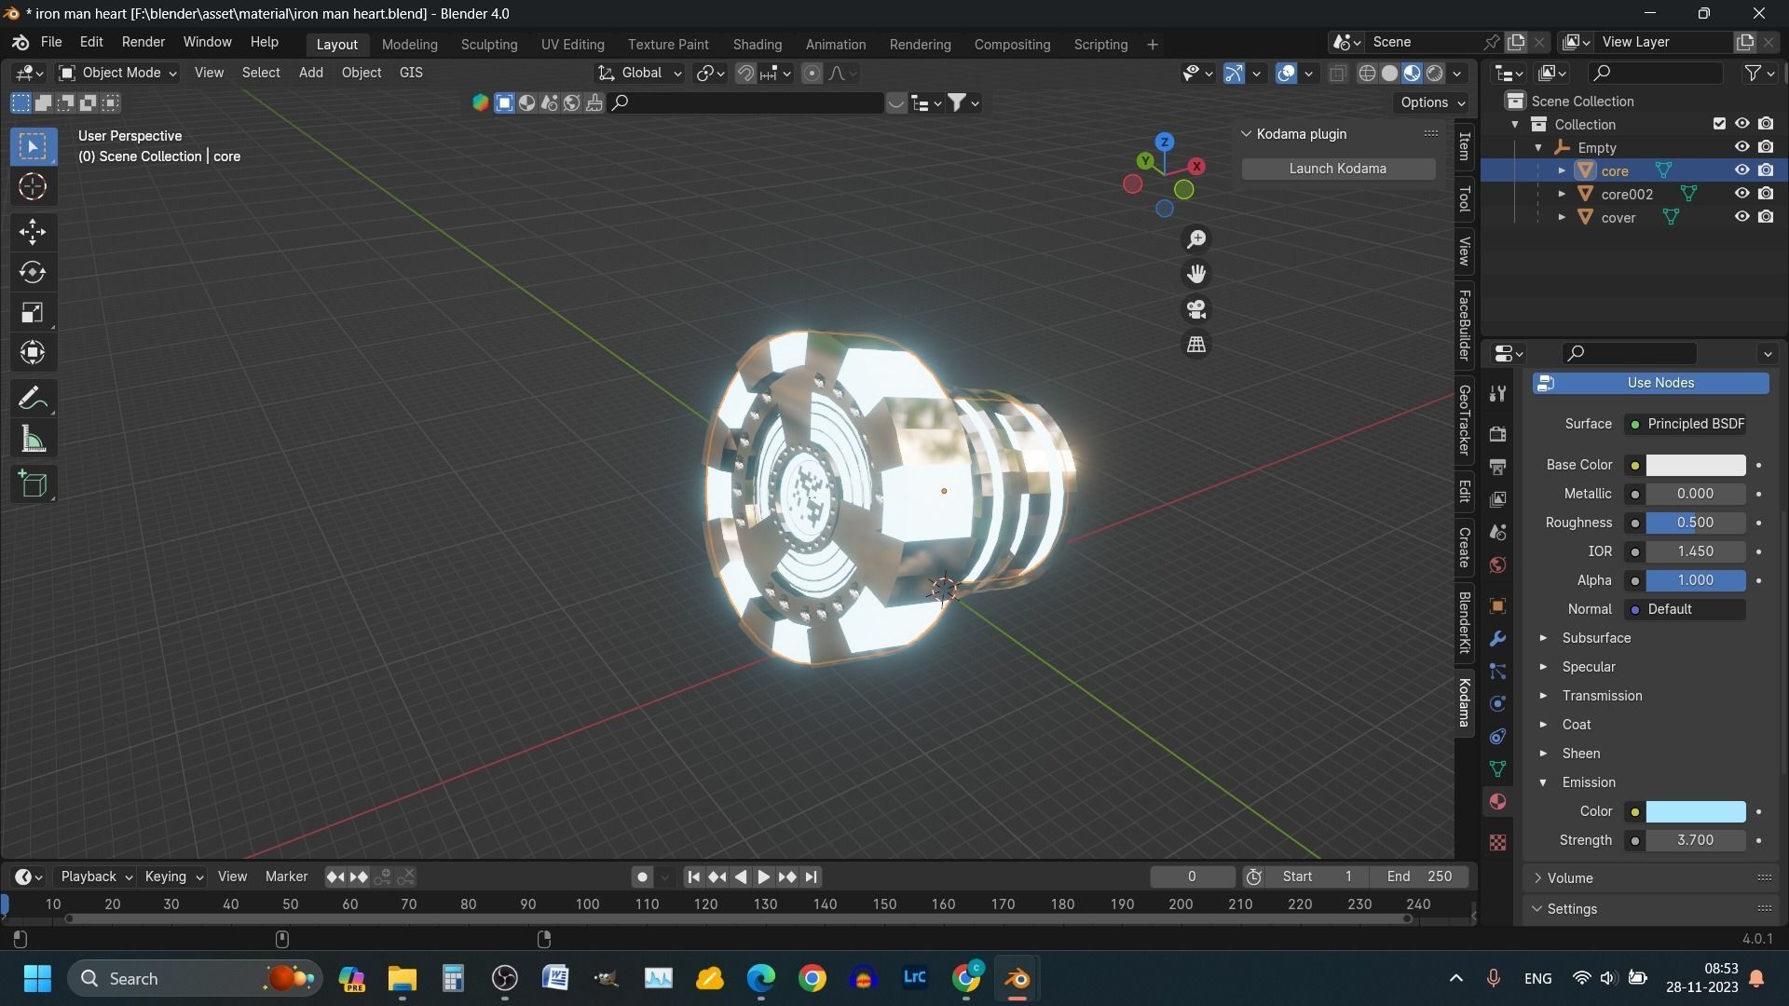Open Object Data properties tab icon
The height and width of the screenshot is (1006, 1789).
(x=1497, y=769)
